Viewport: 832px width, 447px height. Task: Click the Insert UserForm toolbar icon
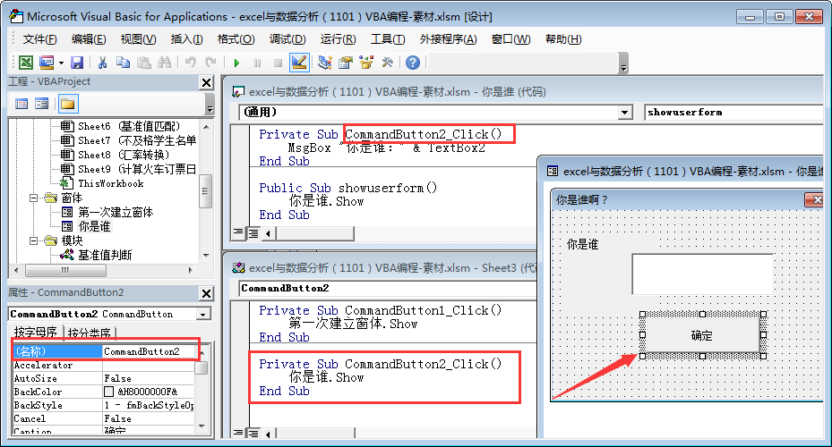point(47,63)
